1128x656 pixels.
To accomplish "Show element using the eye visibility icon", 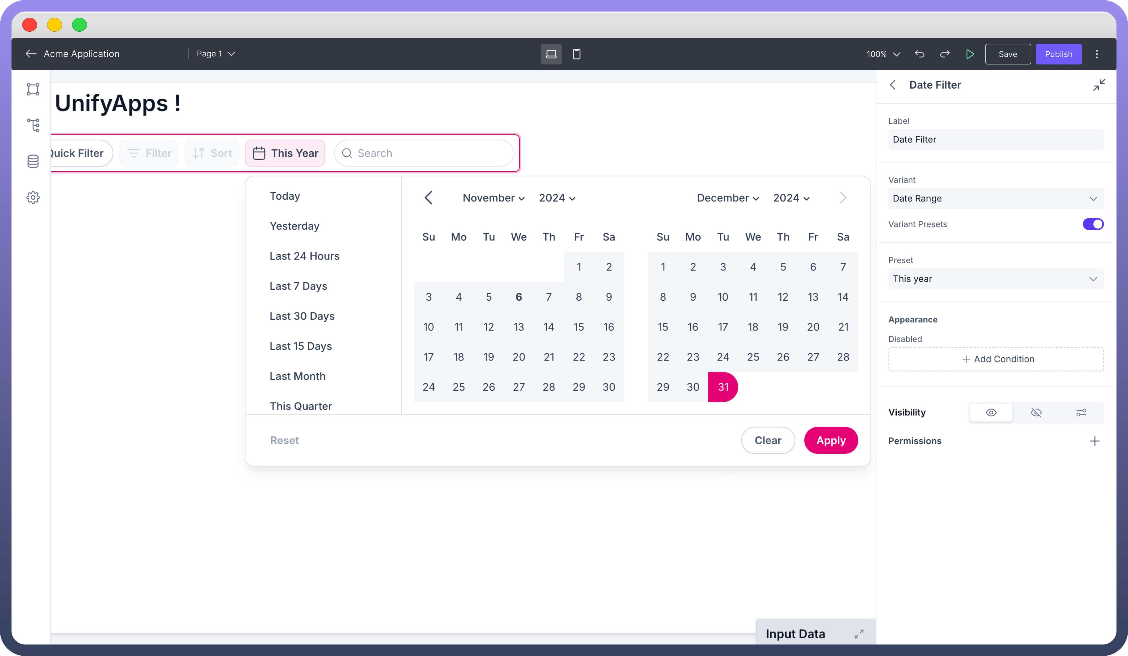I will tap(991, 412).
